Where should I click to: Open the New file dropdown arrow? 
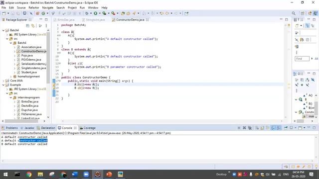8,13
